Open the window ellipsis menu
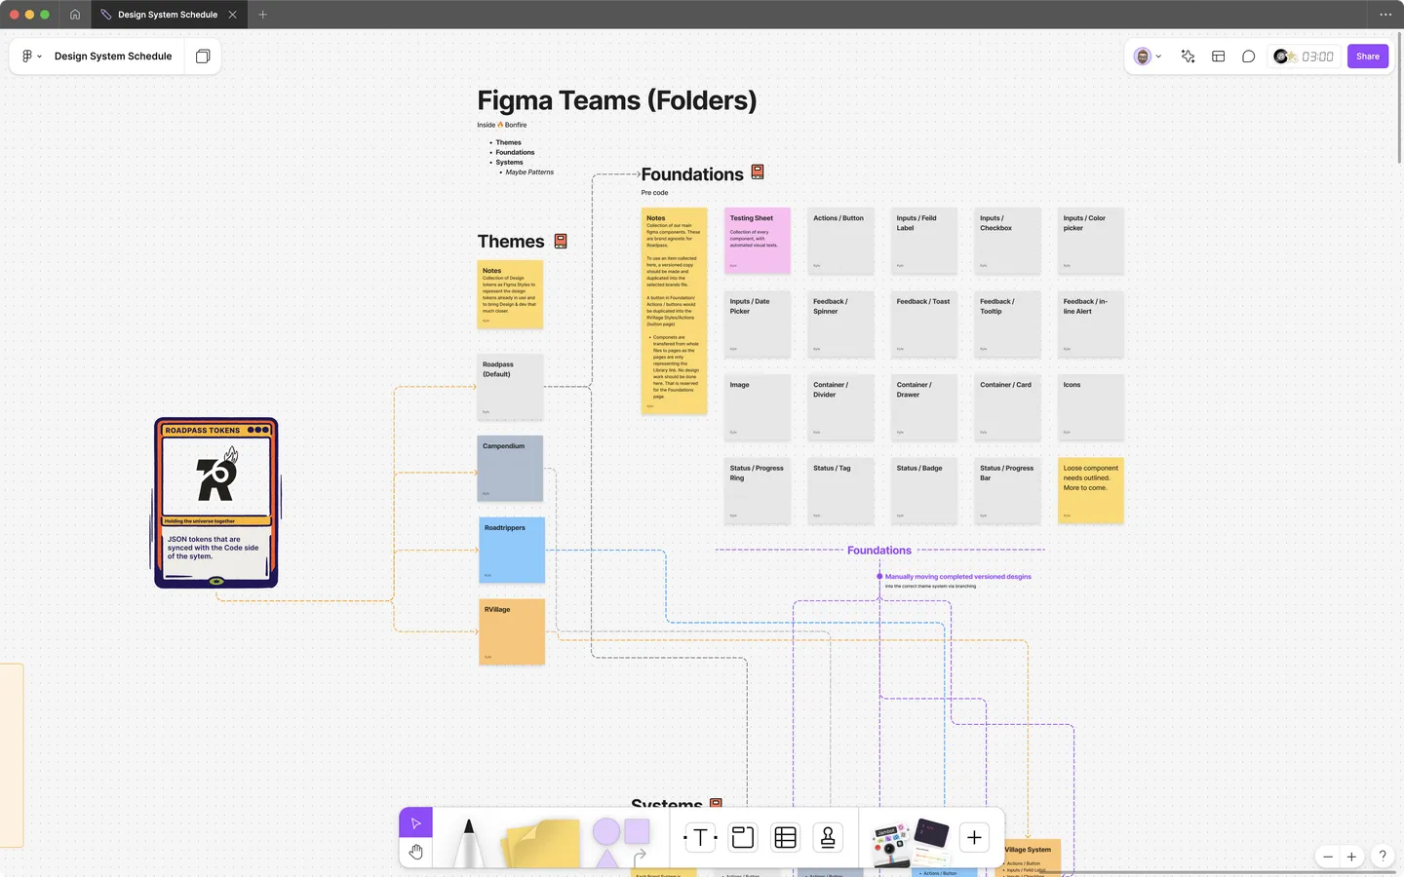Viewport: 1404px width, 877px height. click(x=1385, y=15)
